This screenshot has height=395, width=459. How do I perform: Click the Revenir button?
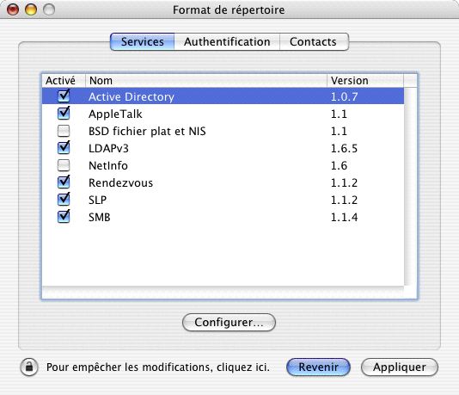[318, 367]
